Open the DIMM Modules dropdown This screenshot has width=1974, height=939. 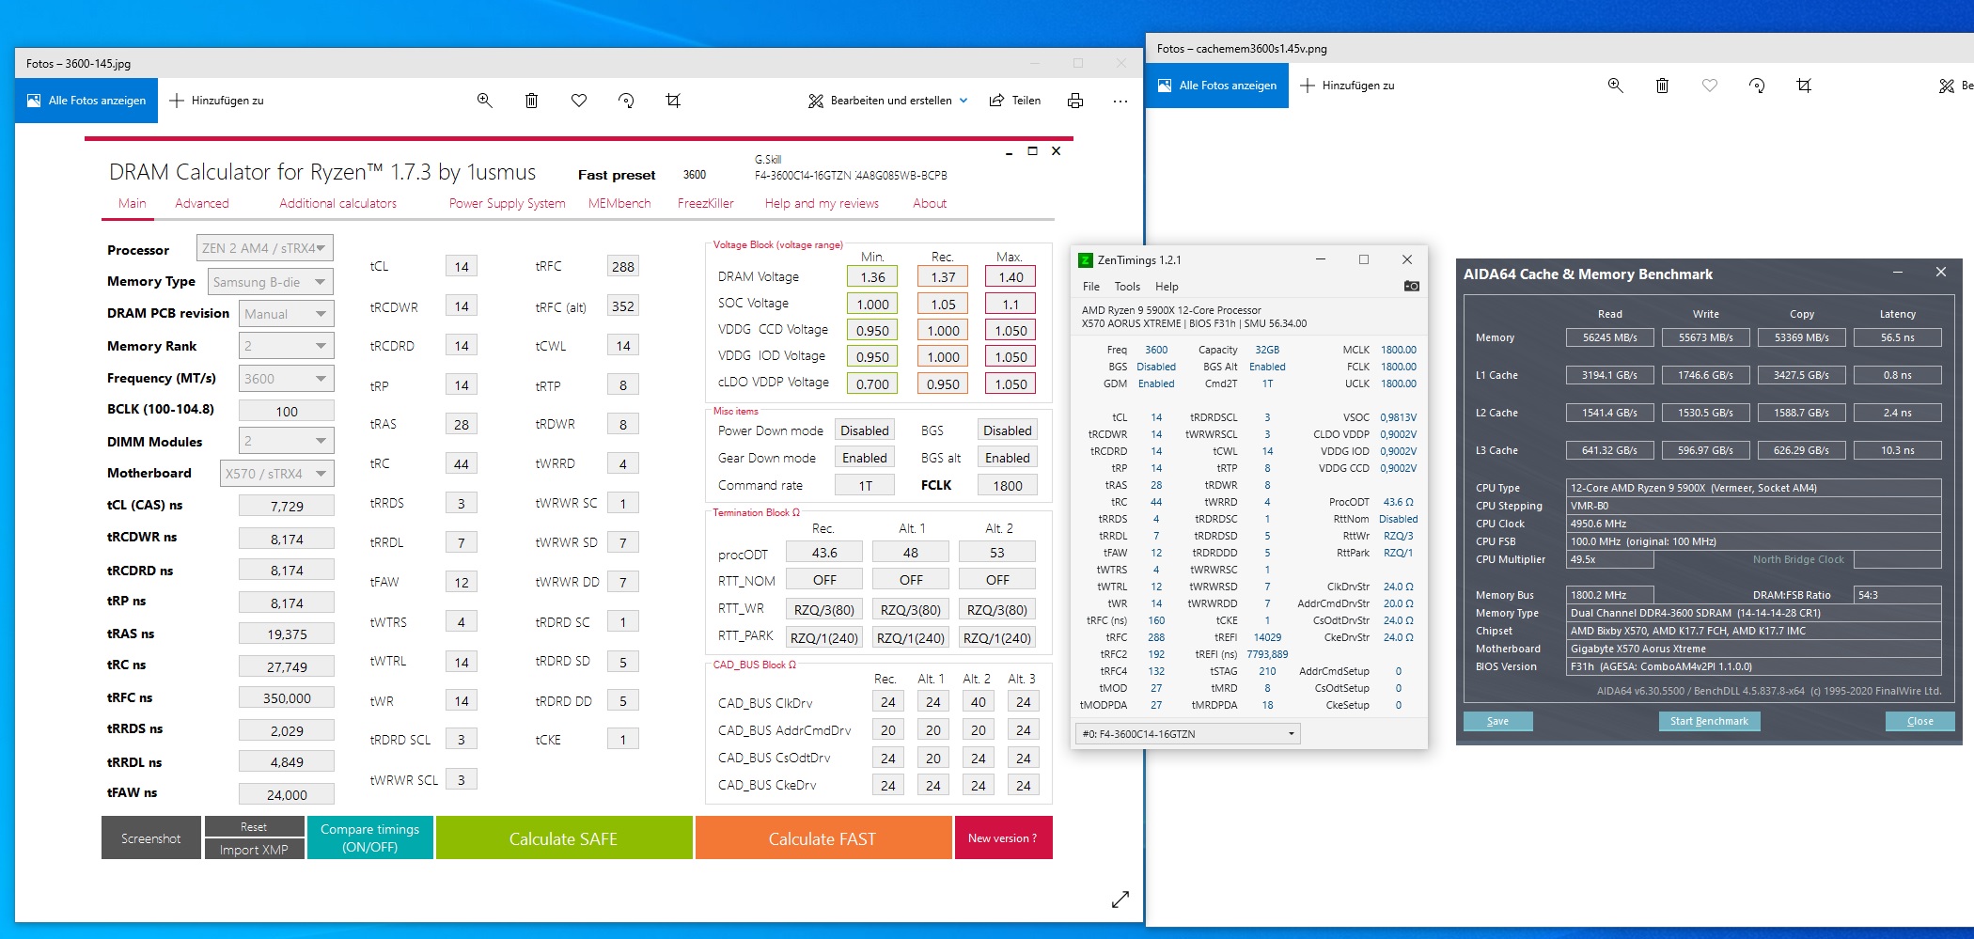click(286, 441)
